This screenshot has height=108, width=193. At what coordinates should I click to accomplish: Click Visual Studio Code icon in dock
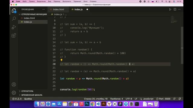98,104
